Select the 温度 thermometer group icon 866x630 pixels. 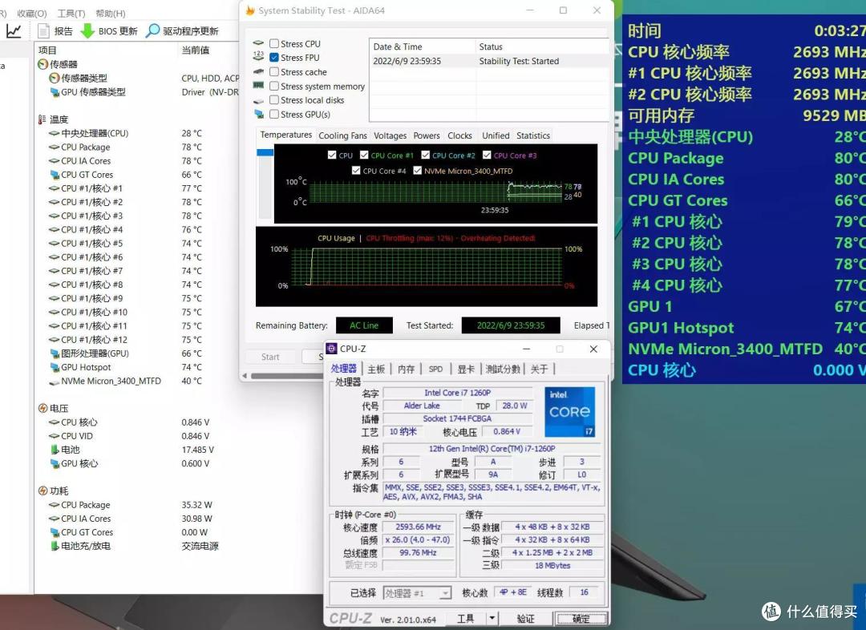[42, 119]
